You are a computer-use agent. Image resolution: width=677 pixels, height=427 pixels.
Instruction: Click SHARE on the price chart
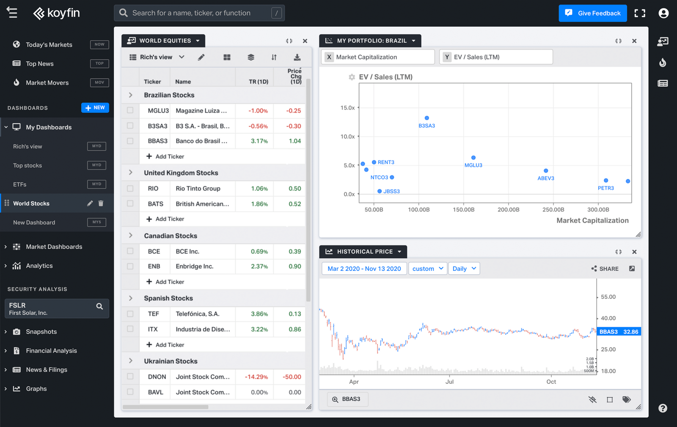pos(605,269)
